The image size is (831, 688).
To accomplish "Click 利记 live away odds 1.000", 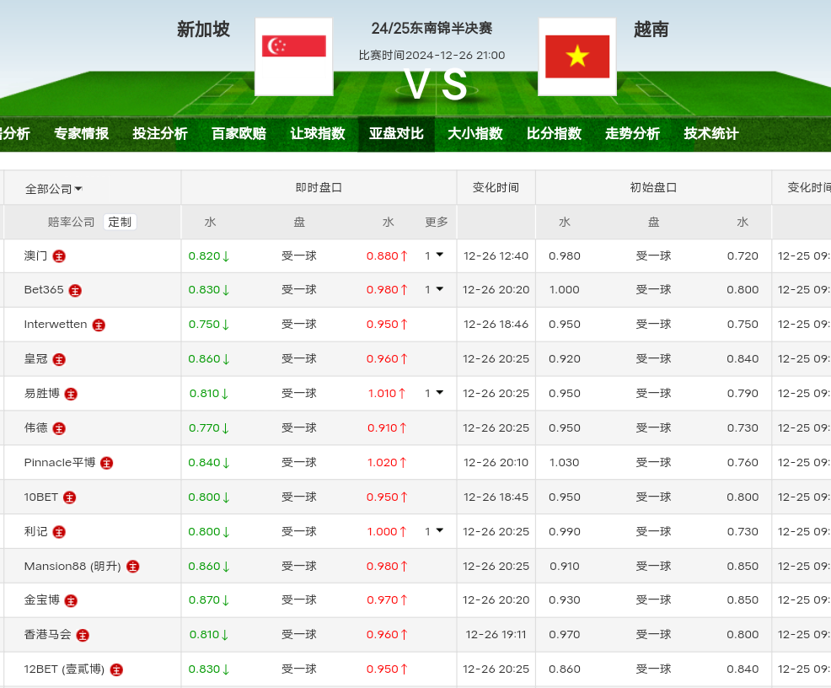I will click(387, 532).
